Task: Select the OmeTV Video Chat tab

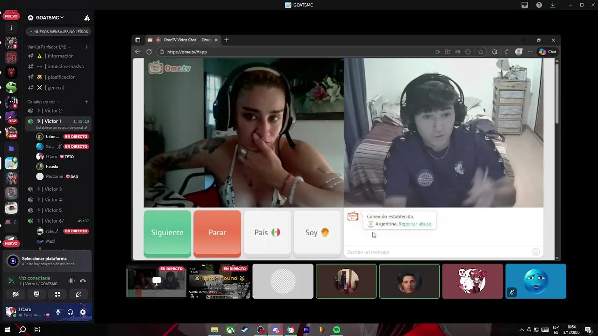Action: 182,40
